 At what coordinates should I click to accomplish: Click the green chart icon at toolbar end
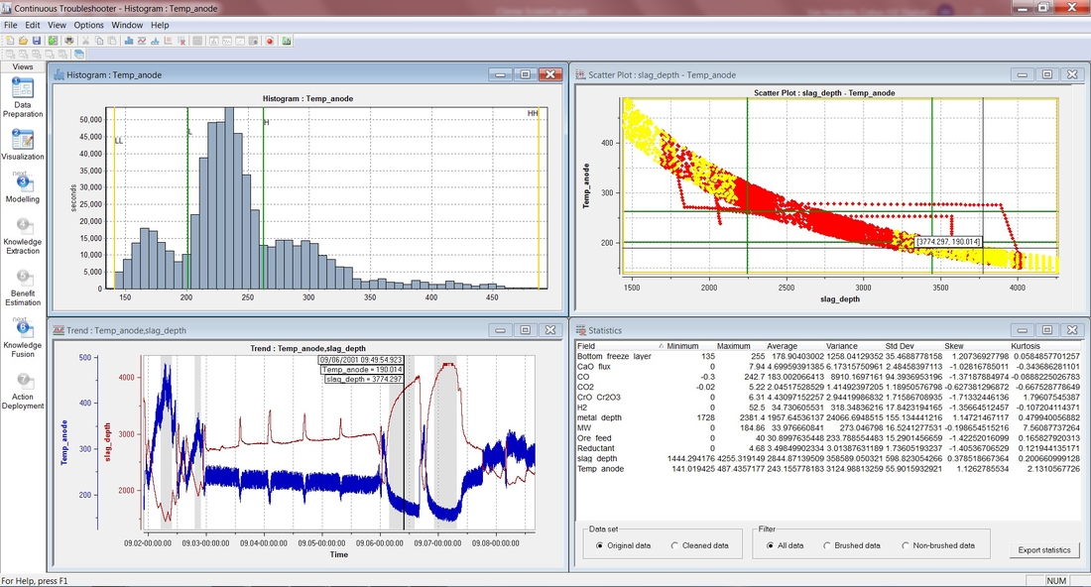[x=286, y=41]
